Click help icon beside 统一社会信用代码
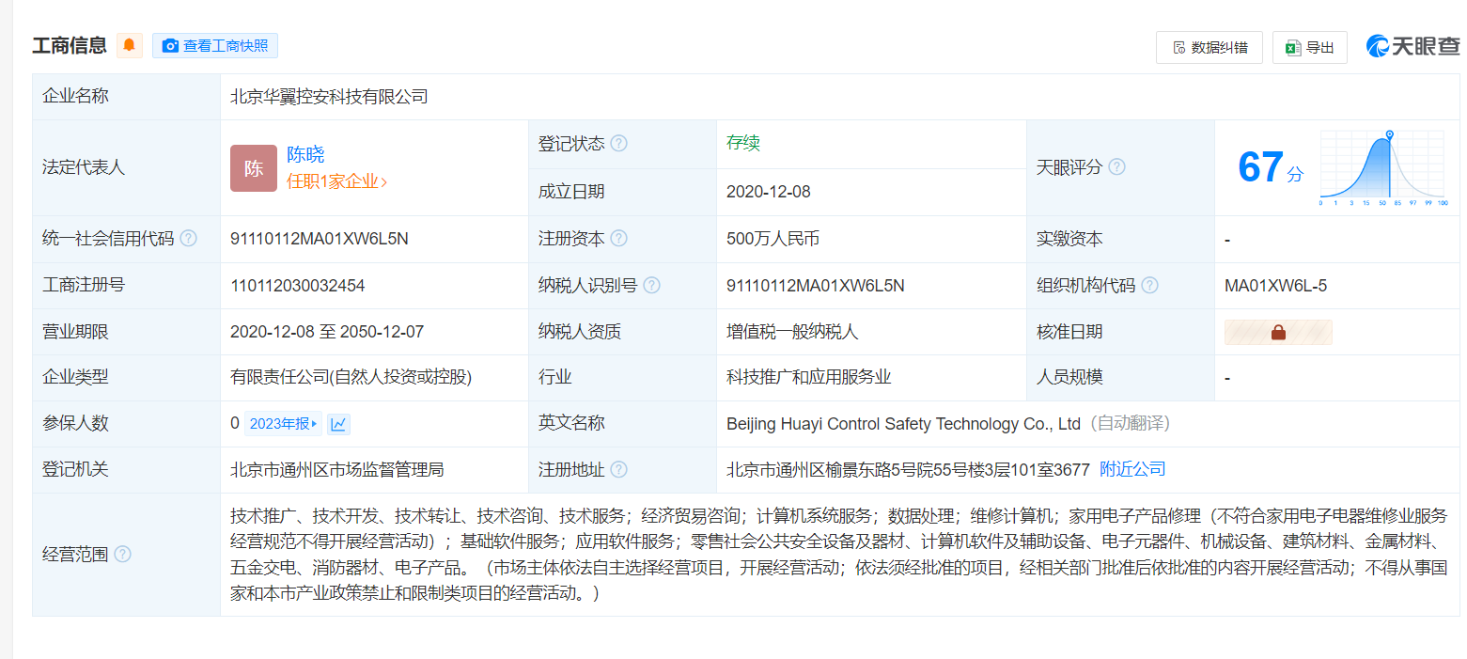The height and width of the screenshot is (659, 1467). [188, 238]
